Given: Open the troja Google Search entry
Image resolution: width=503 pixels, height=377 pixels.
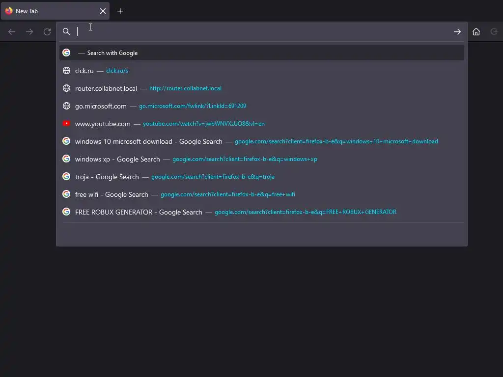Looking at the screenshot, I should (261, 177).
